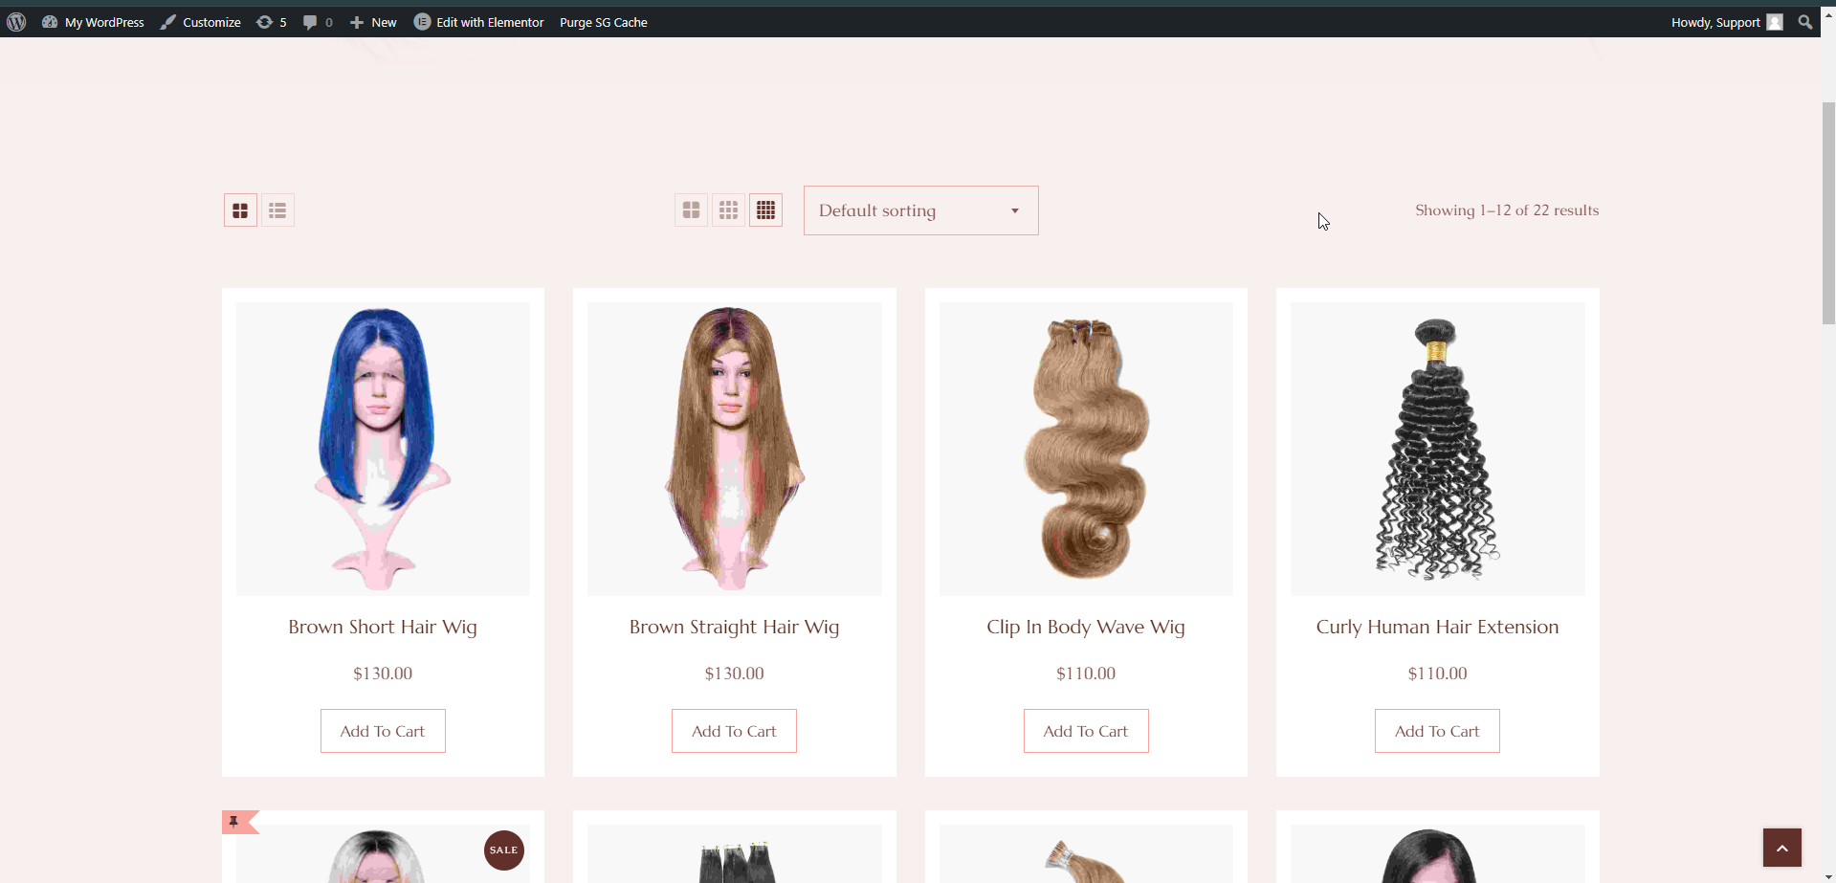
Task: Add Brown Short Hair Wig to cart
Action: pyautogui.click(x=383, y=731)
